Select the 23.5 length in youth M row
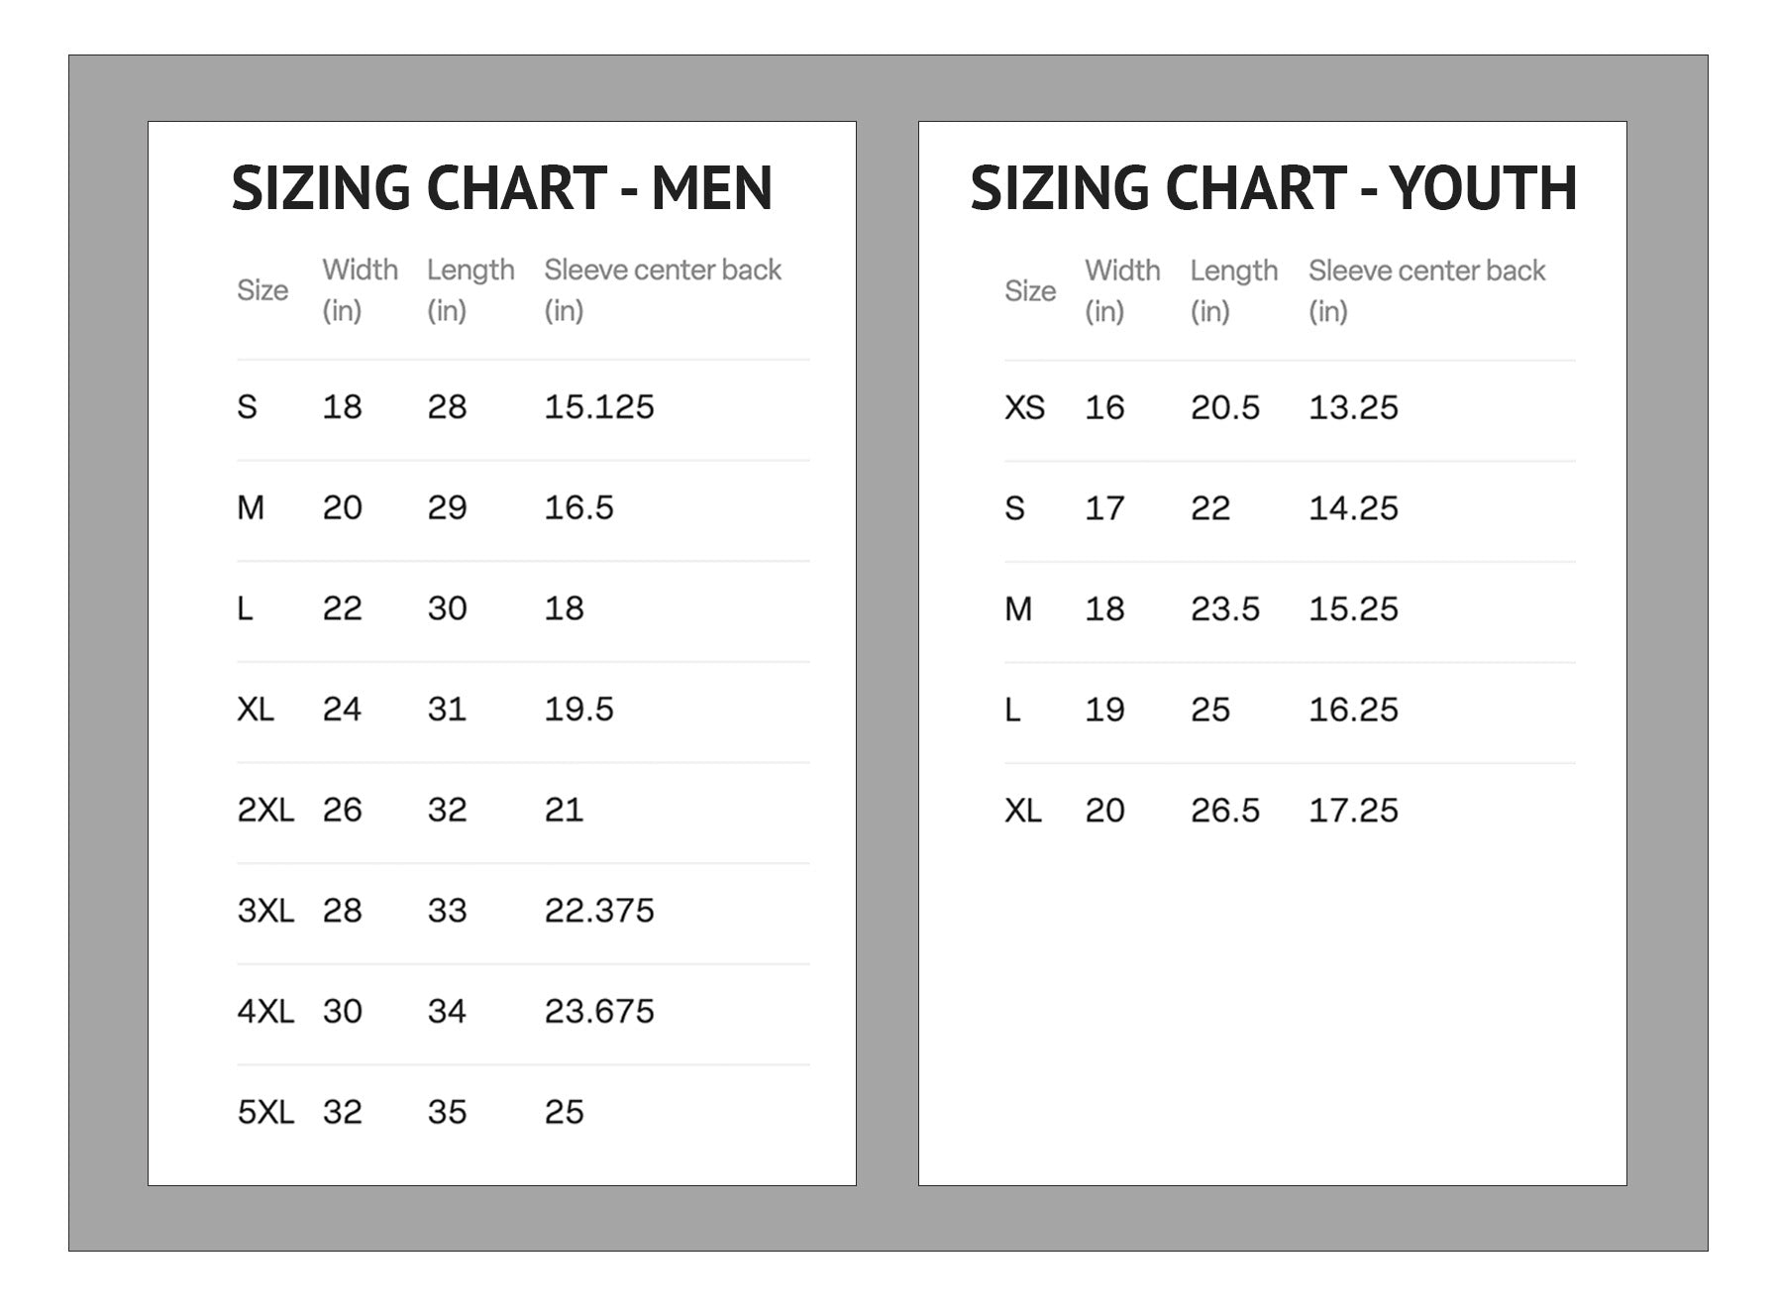 coord(1224,609)
